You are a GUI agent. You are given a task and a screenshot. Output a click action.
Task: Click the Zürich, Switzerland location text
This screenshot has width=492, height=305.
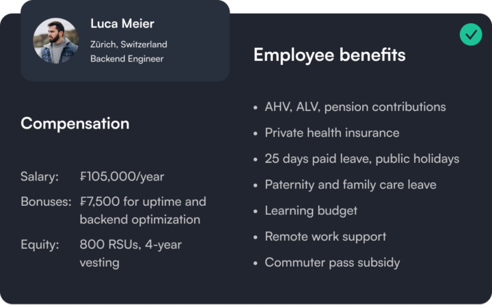click(128, 44)
